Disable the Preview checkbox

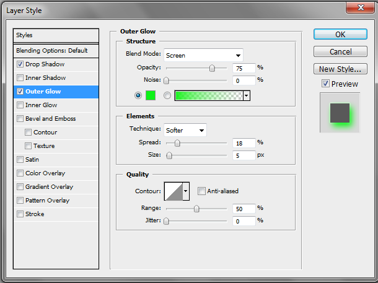coord(325,84)
